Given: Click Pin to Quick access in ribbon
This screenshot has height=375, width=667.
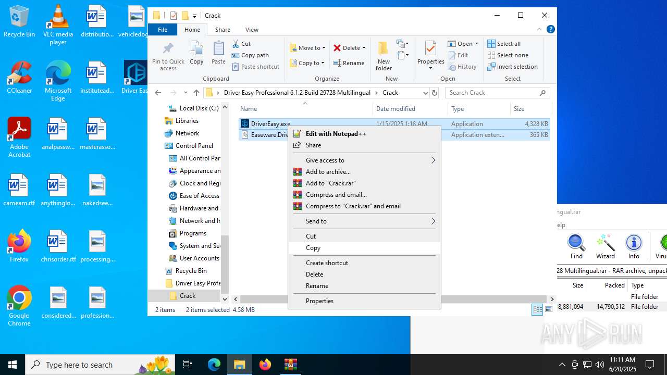Looking at the screenshot, I should [x=168, y=56].
